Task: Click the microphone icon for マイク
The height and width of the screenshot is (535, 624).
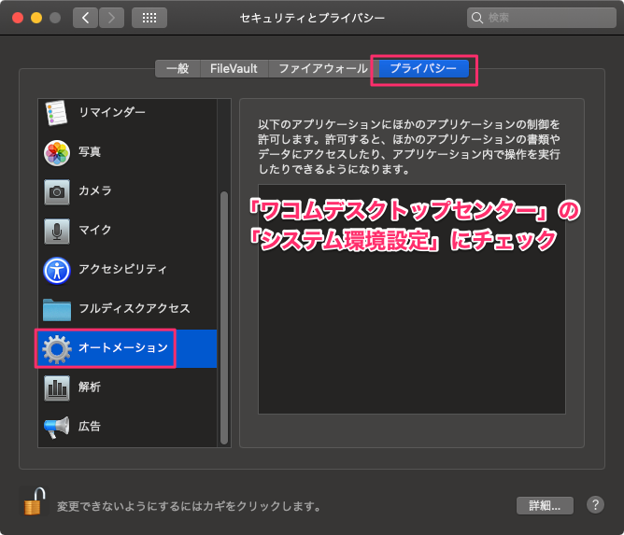Action: [57, 232]
